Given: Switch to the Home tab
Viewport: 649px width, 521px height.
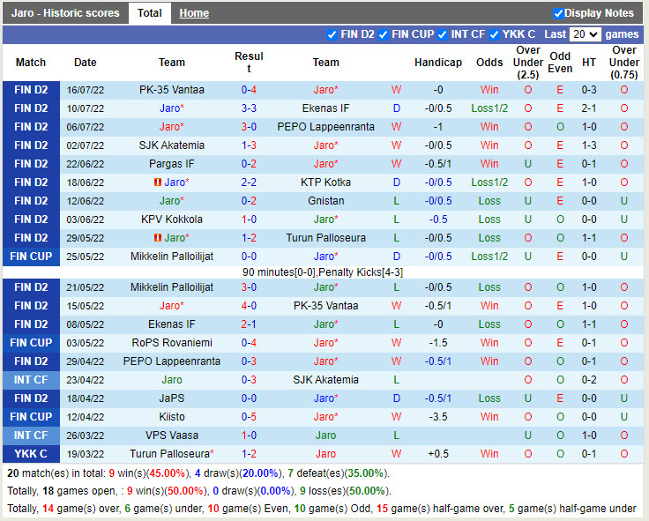Looking at the screenshot, I should (x=194, y=13).
